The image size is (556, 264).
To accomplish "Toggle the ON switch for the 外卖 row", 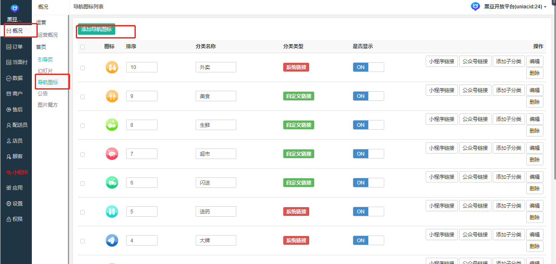I will [368, 67].
